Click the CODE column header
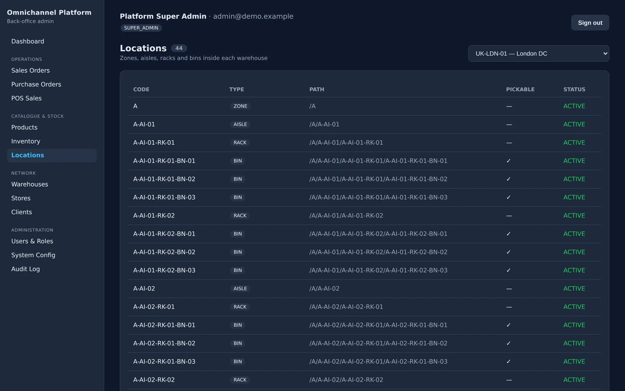The width and height of the screenshot is (625, 391). [141, 89]
